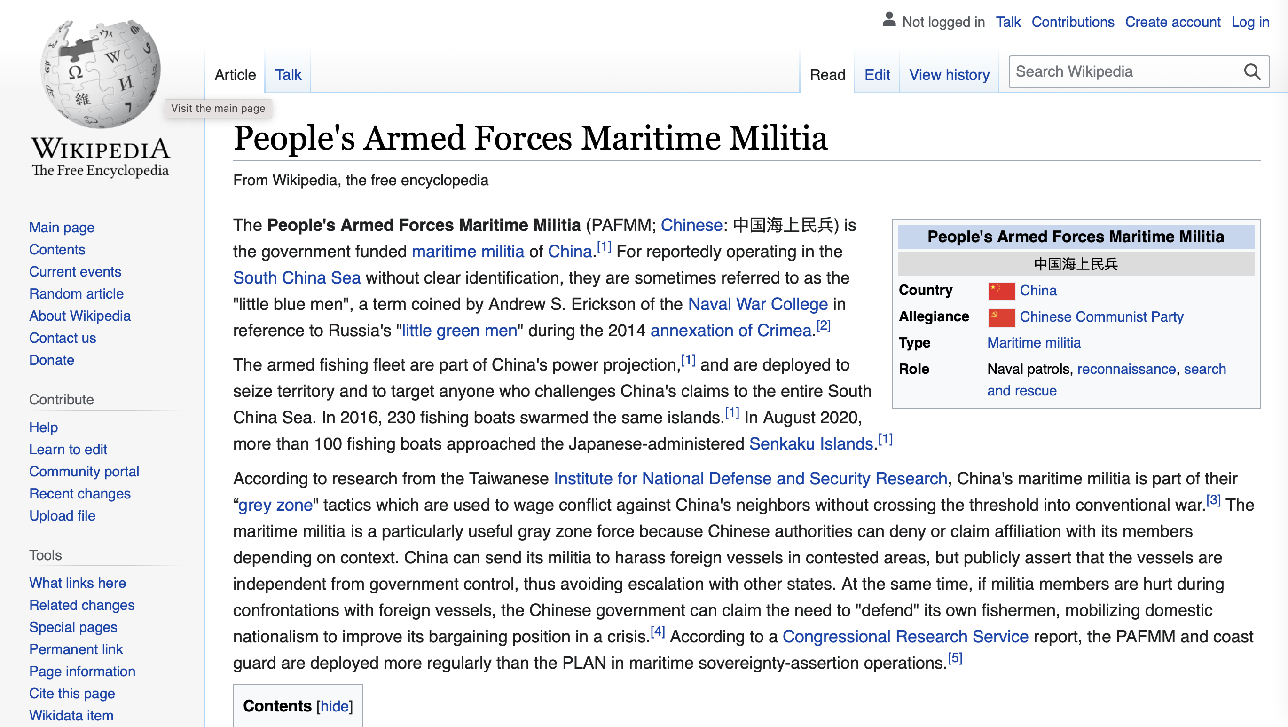Screen dimensions: 1288x727
Task: Click the search magnifier icon
Action: coord(1251,72)
